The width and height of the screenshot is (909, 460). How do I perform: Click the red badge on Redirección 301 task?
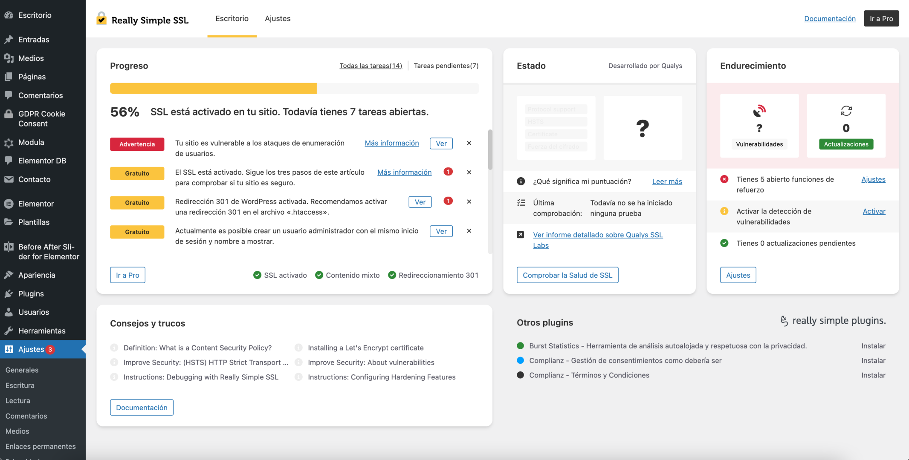click(x=448, y=201)
